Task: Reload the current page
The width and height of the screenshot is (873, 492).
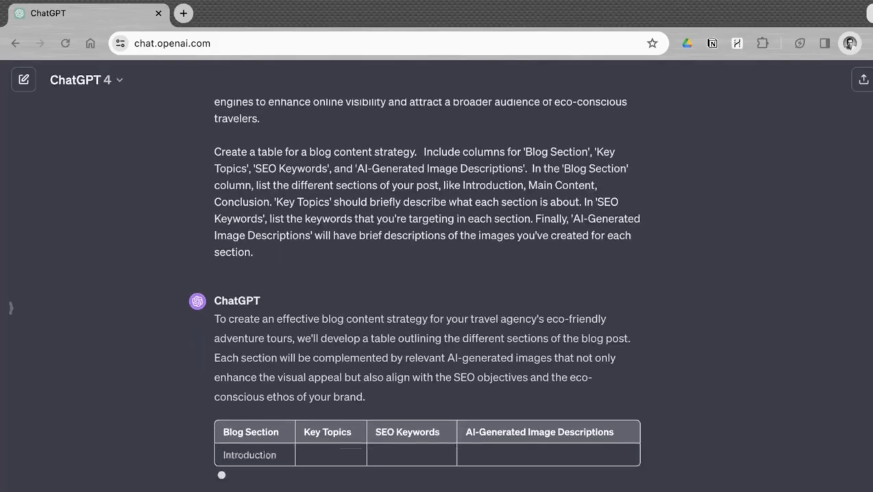Action: click(65, 43)
